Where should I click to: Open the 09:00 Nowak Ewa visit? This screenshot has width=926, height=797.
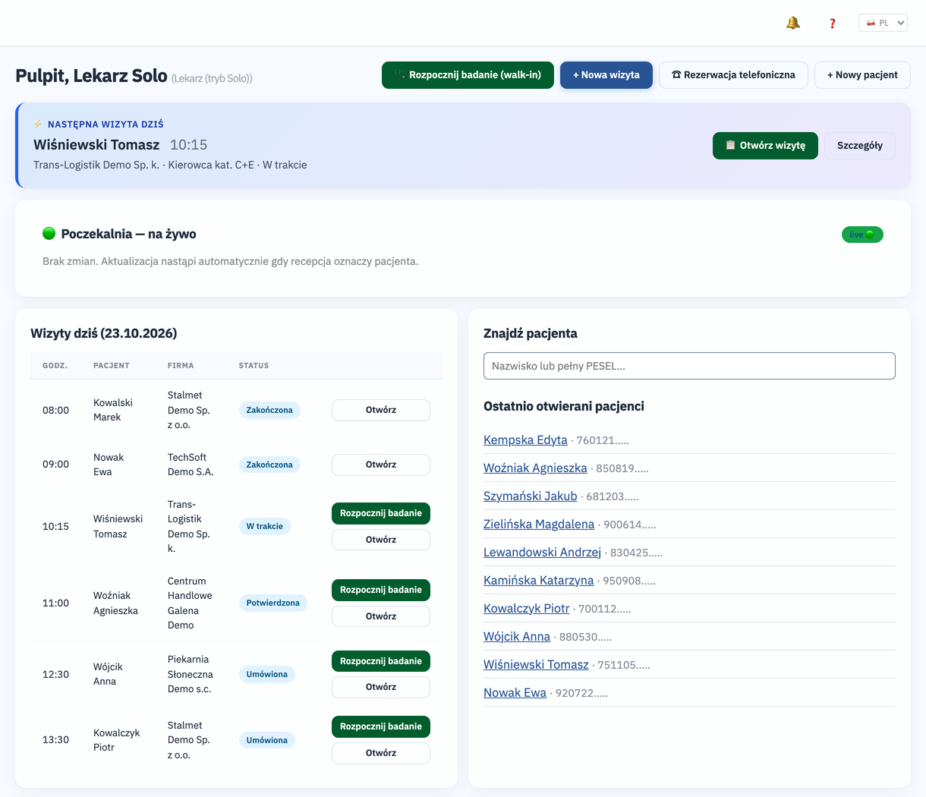coord(381,465)
